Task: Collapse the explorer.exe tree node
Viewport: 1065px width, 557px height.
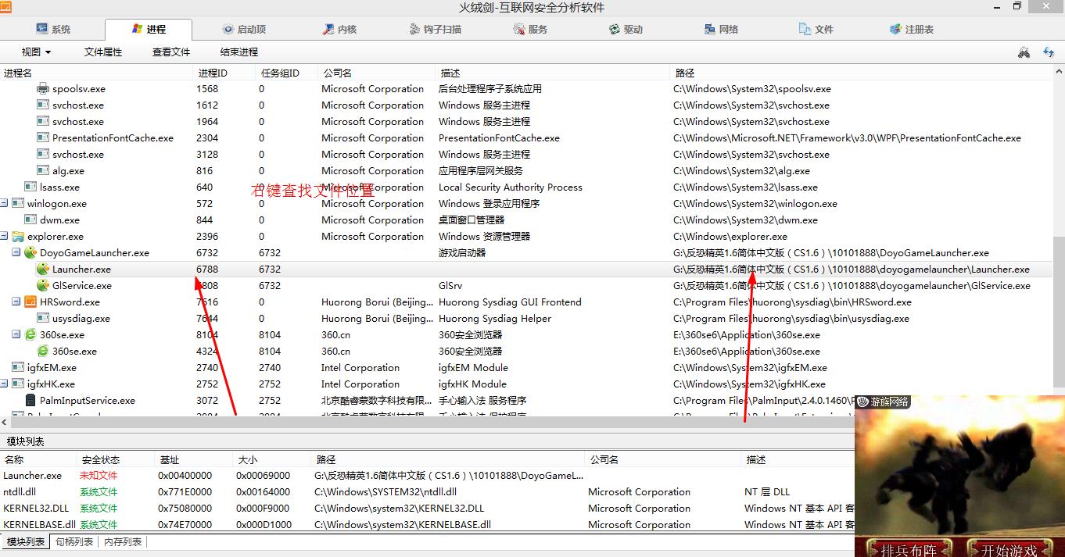Action: [4, 237]
